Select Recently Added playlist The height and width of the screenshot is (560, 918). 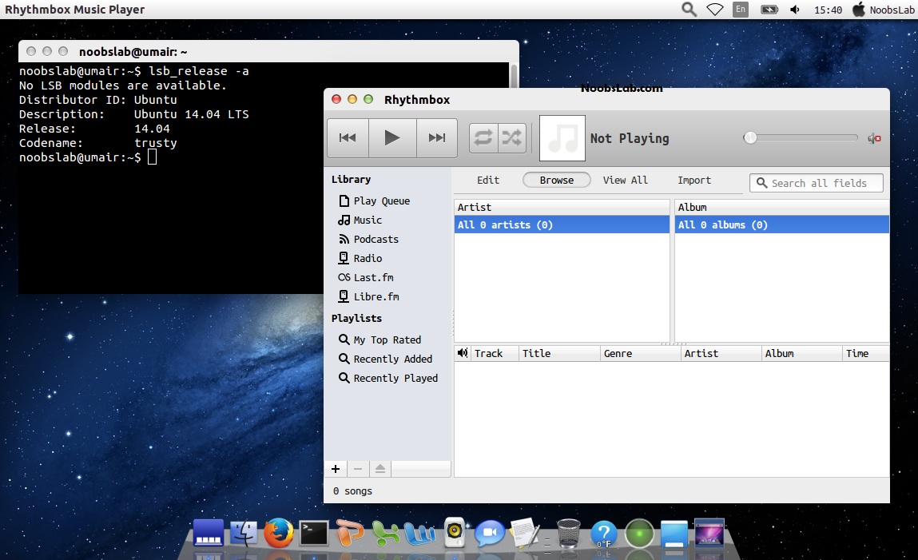pyautogui.click(x=392, y=359)
